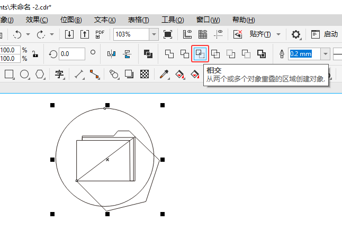Select the Ellipse tool

pos(24,74)
